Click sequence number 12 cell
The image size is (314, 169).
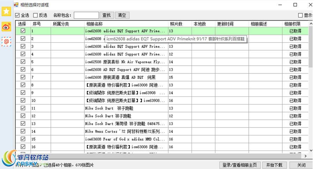pyautogui.click(x=41, y=116)
